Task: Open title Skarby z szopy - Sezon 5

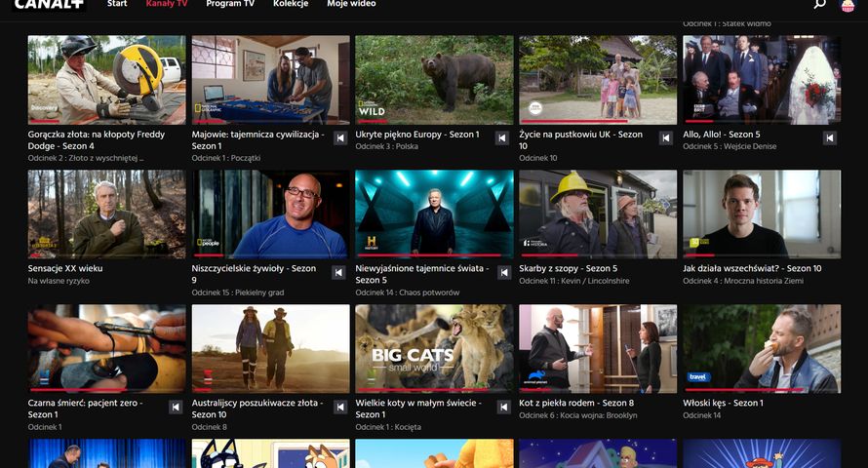Action: coord(568,268)
